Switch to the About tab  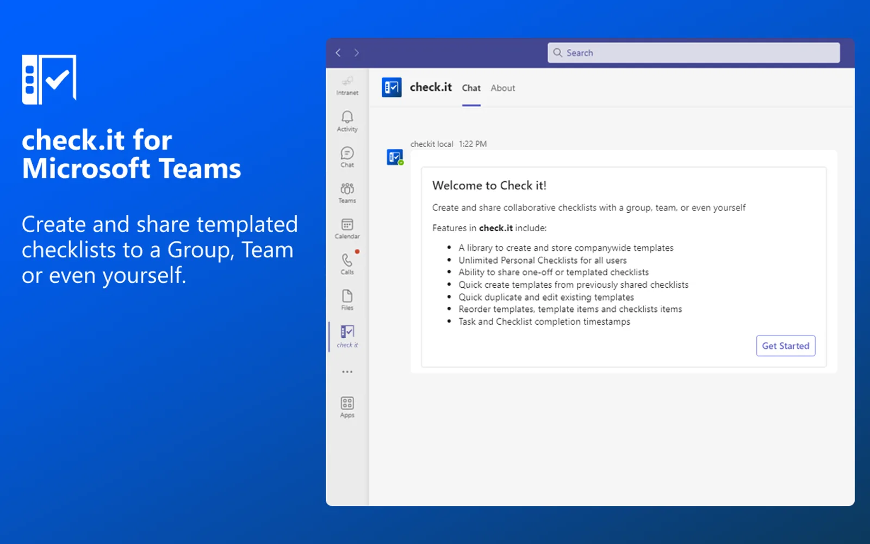coord(503,88)
